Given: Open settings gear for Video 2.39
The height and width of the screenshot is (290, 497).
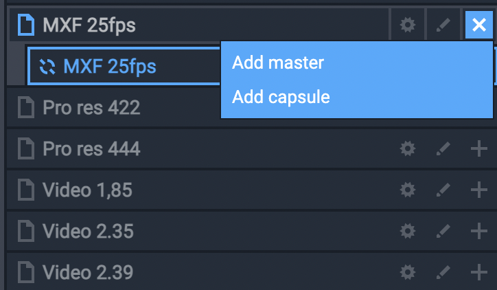Looking at the screenshot, I should [x=408, y=273].
